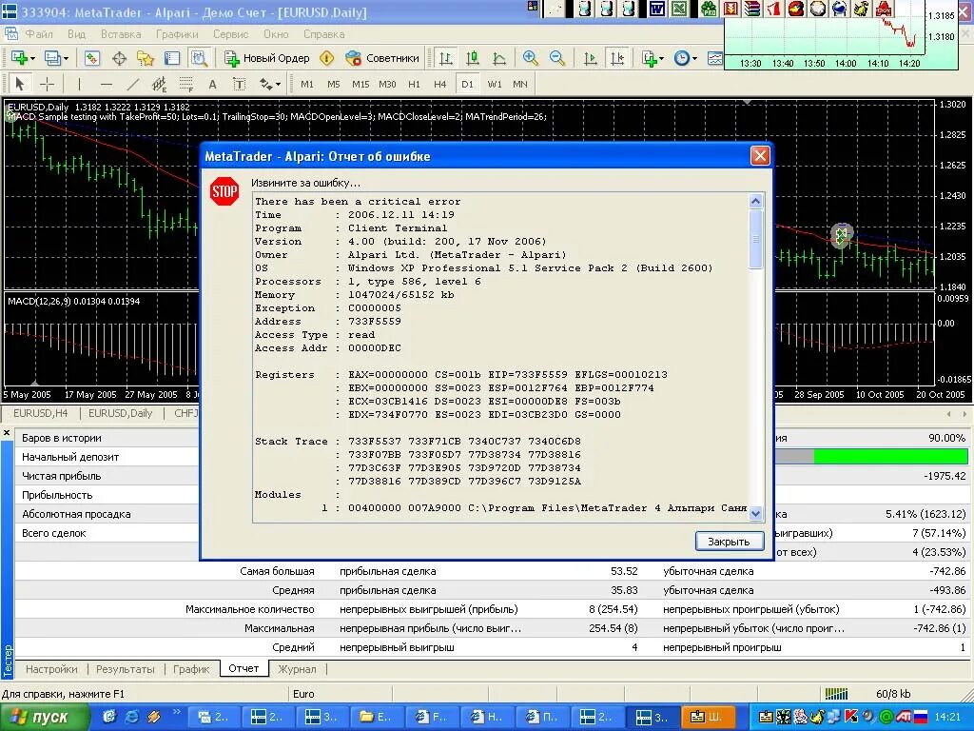
Task: Click the yellow MetaEditor diamond icon
Action: (327, 58)
